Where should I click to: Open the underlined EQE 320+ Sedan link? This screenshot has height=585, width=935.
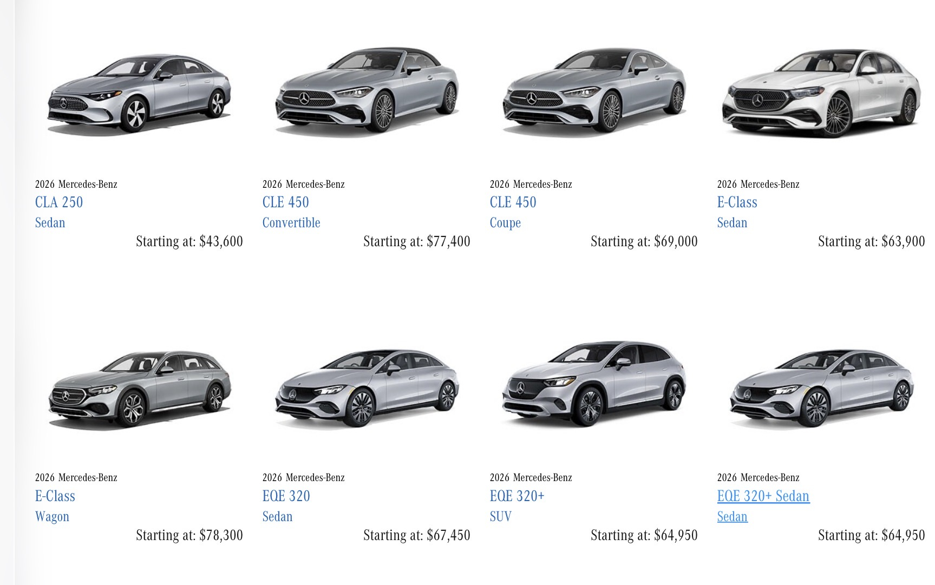763,496
